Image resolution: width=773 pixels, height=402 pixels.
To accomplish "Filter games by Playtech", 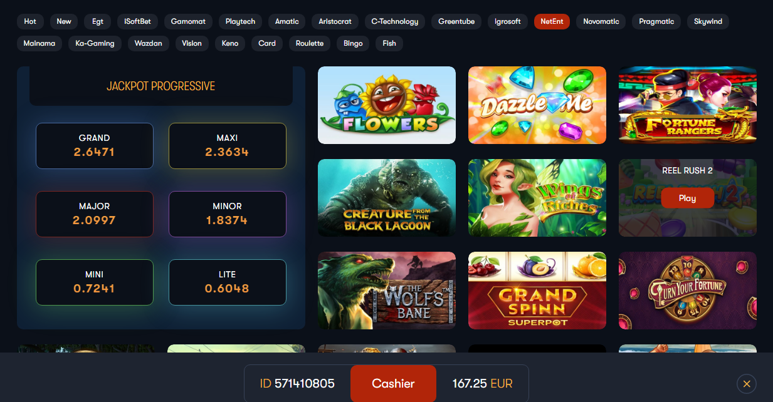I will coord(240,21).
